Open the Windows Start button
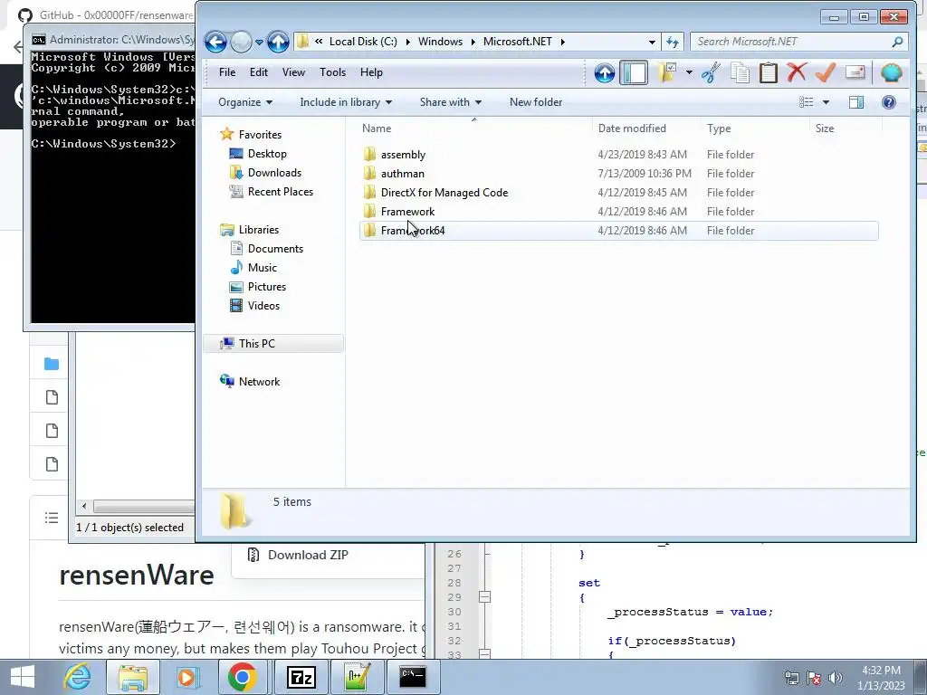 pyautogui.click(x=23, y=677)
